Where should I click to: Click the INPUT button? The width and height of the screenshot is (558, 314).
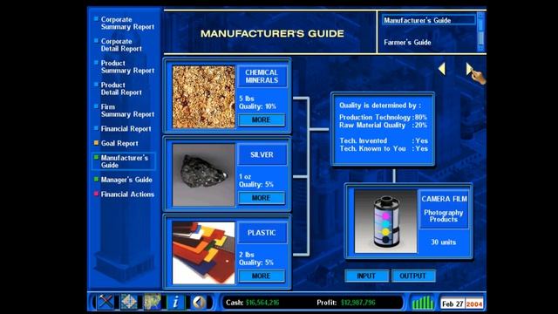(366, 276)
